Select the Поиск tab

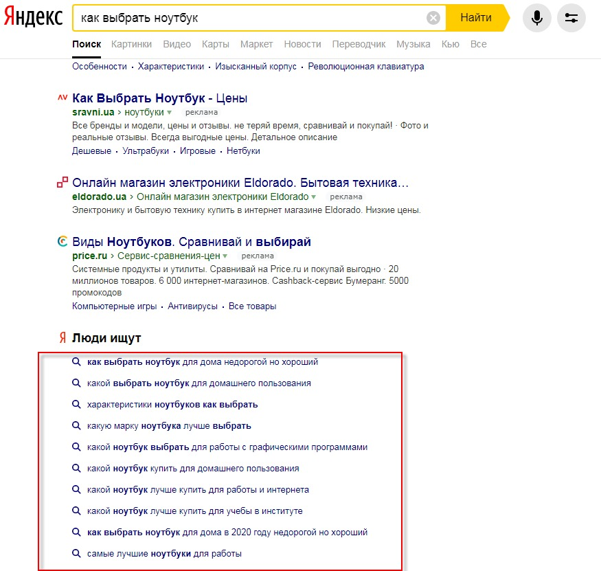(x=87, y=44)
